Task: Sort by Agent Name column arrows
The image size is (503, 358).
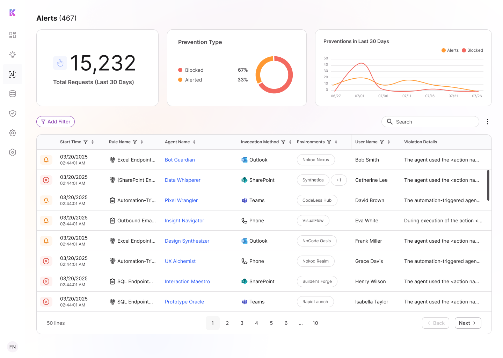Action: (x=194, y=142)
